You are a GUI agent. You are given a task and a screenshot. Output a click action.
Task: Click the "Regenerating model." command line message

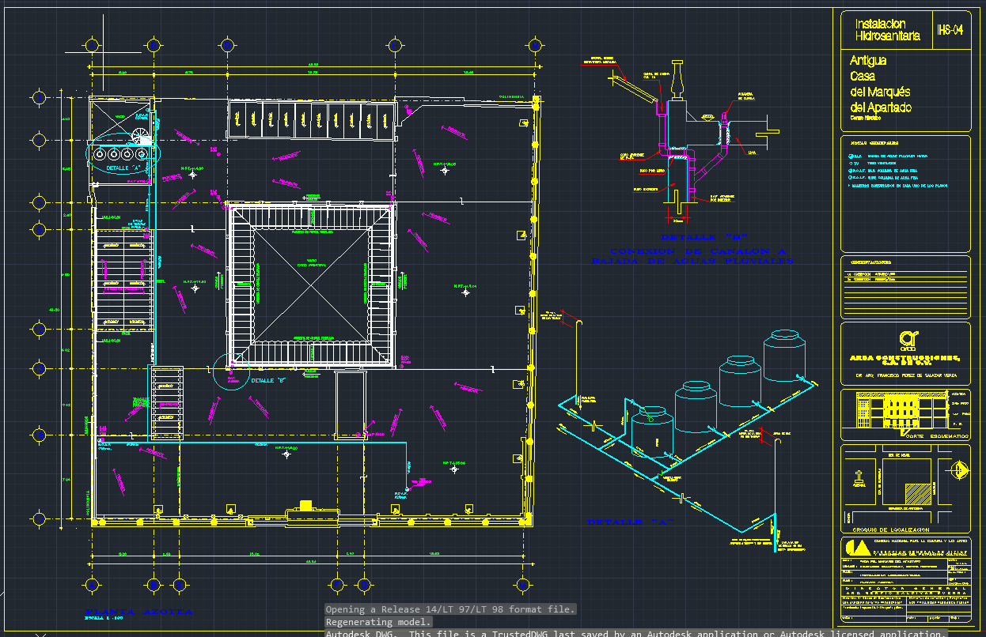point(378,622)
